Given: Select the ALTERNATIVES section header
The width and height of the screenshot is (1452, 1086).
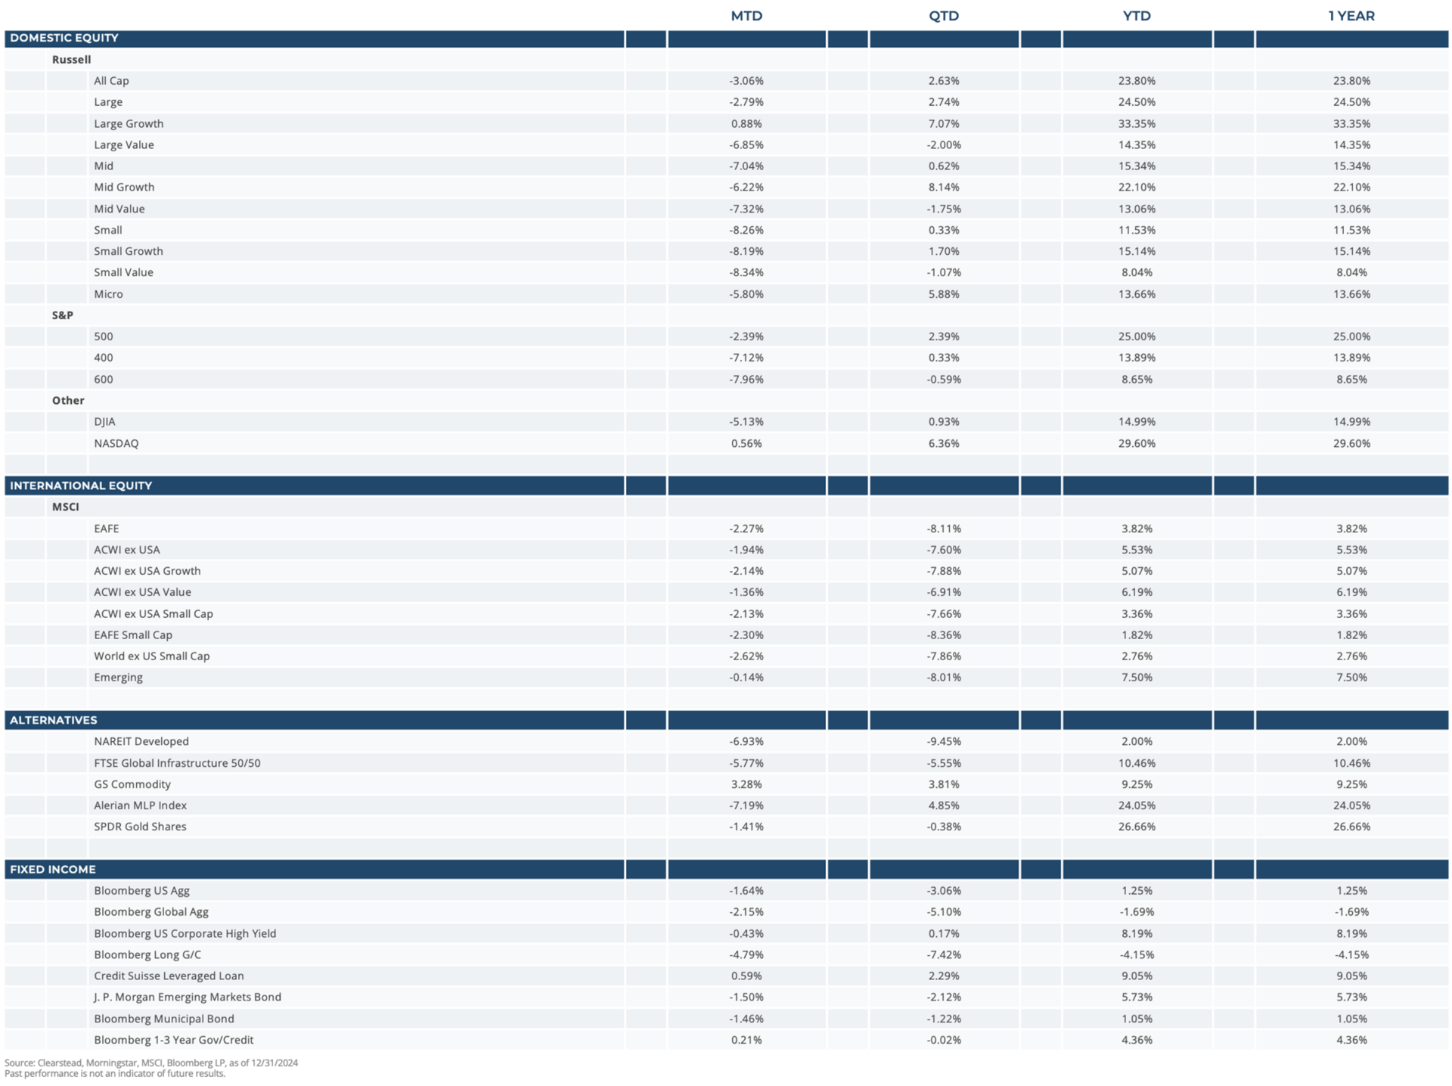Looking at the screenshot, I should tap(54, 720).
